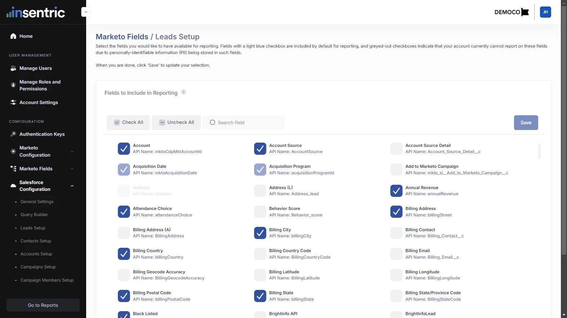Click the Salesforce Configuration cloud icon
567x318 pixels.
tap(13, 186)
